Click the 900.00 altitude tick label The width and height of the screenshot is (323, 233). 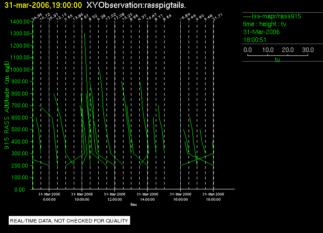coord(20,82)
